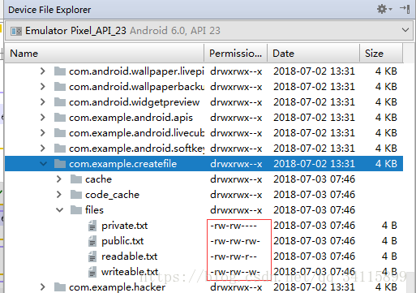Viewport: 416px width, 293px height.
Task: Click the emulator device icon
Action: pos(16,31)
